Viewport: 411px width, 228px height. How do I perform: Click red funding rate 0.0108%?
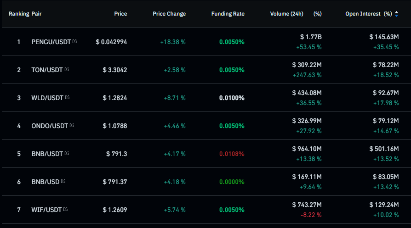[232, 154]
